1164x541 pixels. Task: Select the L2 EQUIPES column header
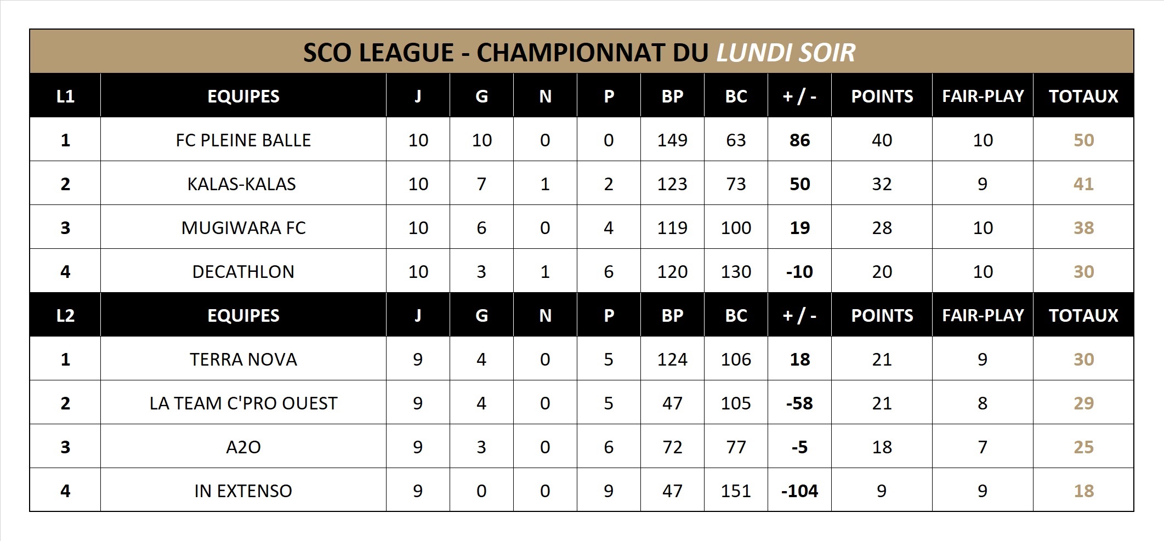point(243,316)
